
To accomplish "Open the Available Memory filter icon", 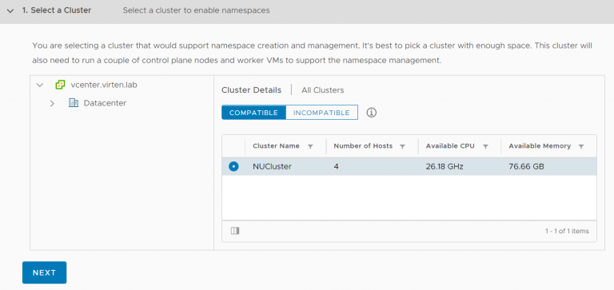I will tap(581, 146).
